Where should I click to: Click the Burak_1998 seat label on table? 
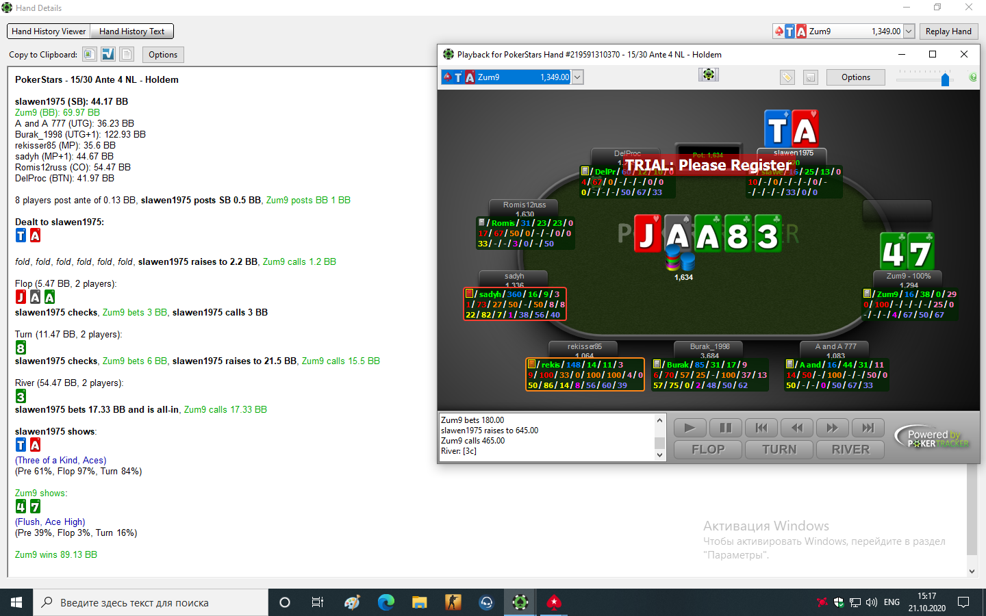(709, 346)
